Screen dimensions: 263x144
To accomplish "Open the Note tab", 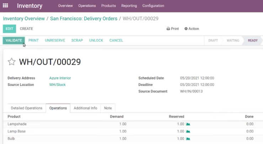I will click(108, 108).
